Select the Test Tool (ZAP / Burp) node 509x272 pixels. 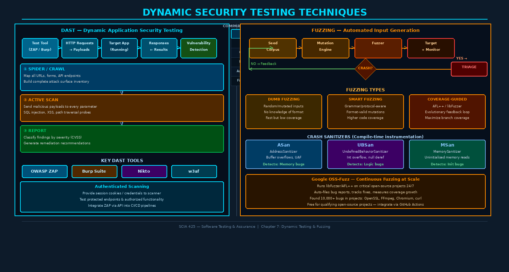coord(40,48)
